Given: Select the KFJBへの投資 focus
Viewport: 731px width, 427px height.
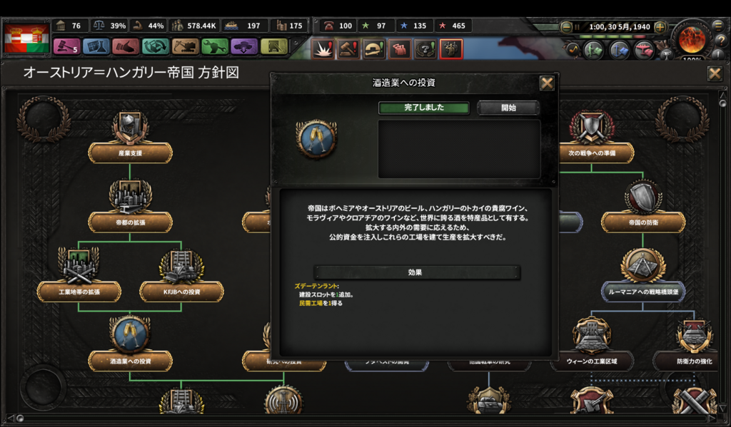Looking at the screenshot, I should (181, 292).
